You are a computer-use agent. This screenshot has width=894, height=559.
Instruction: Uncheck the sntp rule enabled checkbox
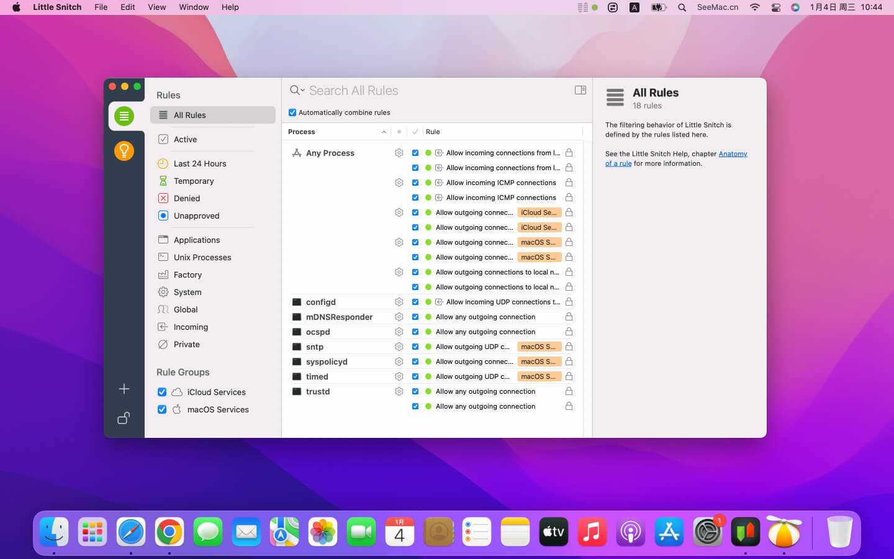tap(415, 347)
